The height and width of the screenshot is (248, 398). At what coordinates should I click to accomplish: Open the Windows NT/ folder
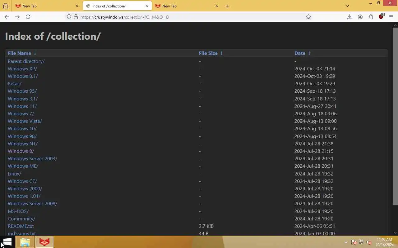click(23, 144)
